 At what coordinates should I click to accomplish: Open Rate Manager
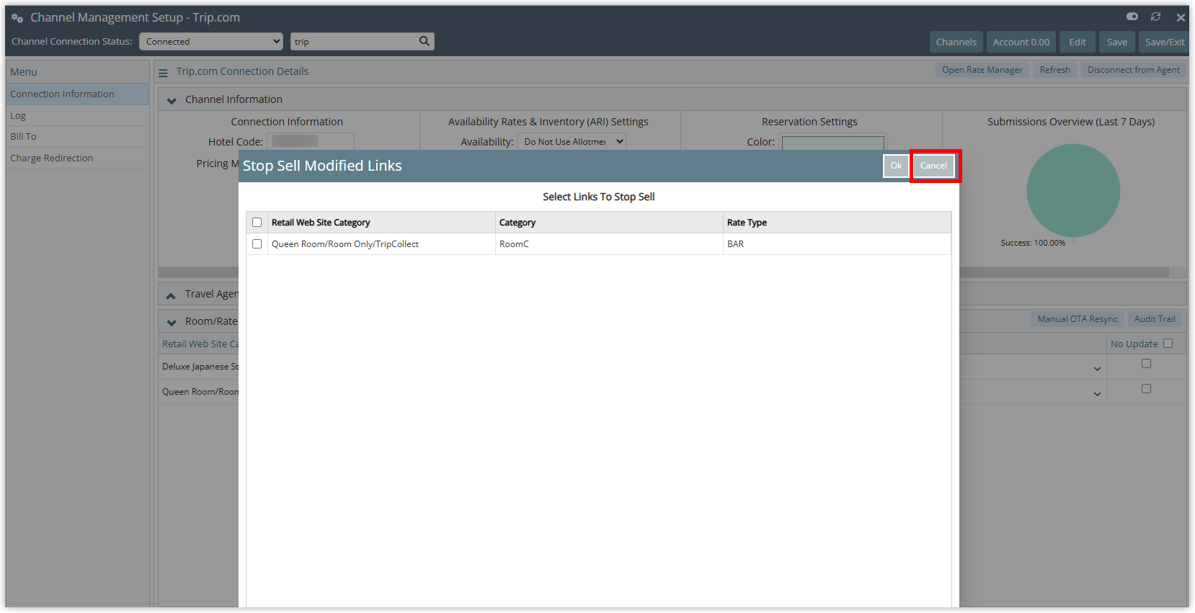click(982, 70)
